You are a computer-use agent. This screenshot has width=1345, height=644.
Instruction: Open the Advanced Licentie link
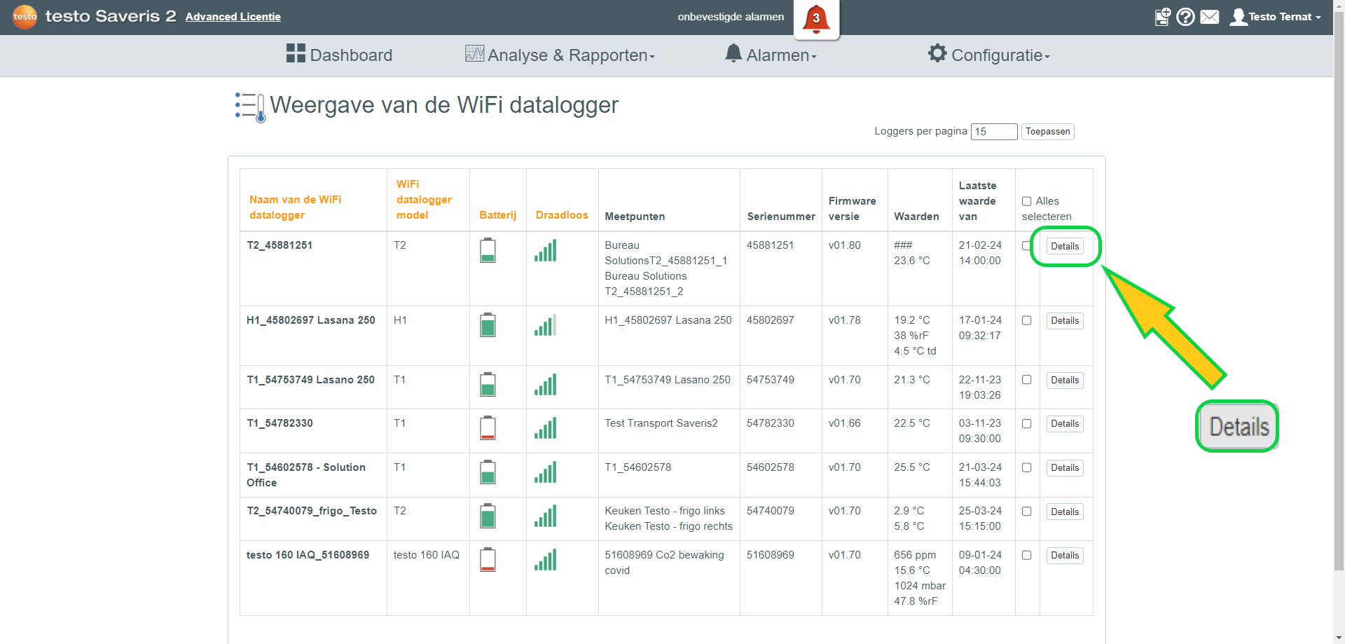pyautogui.click(x=233, y=17)
